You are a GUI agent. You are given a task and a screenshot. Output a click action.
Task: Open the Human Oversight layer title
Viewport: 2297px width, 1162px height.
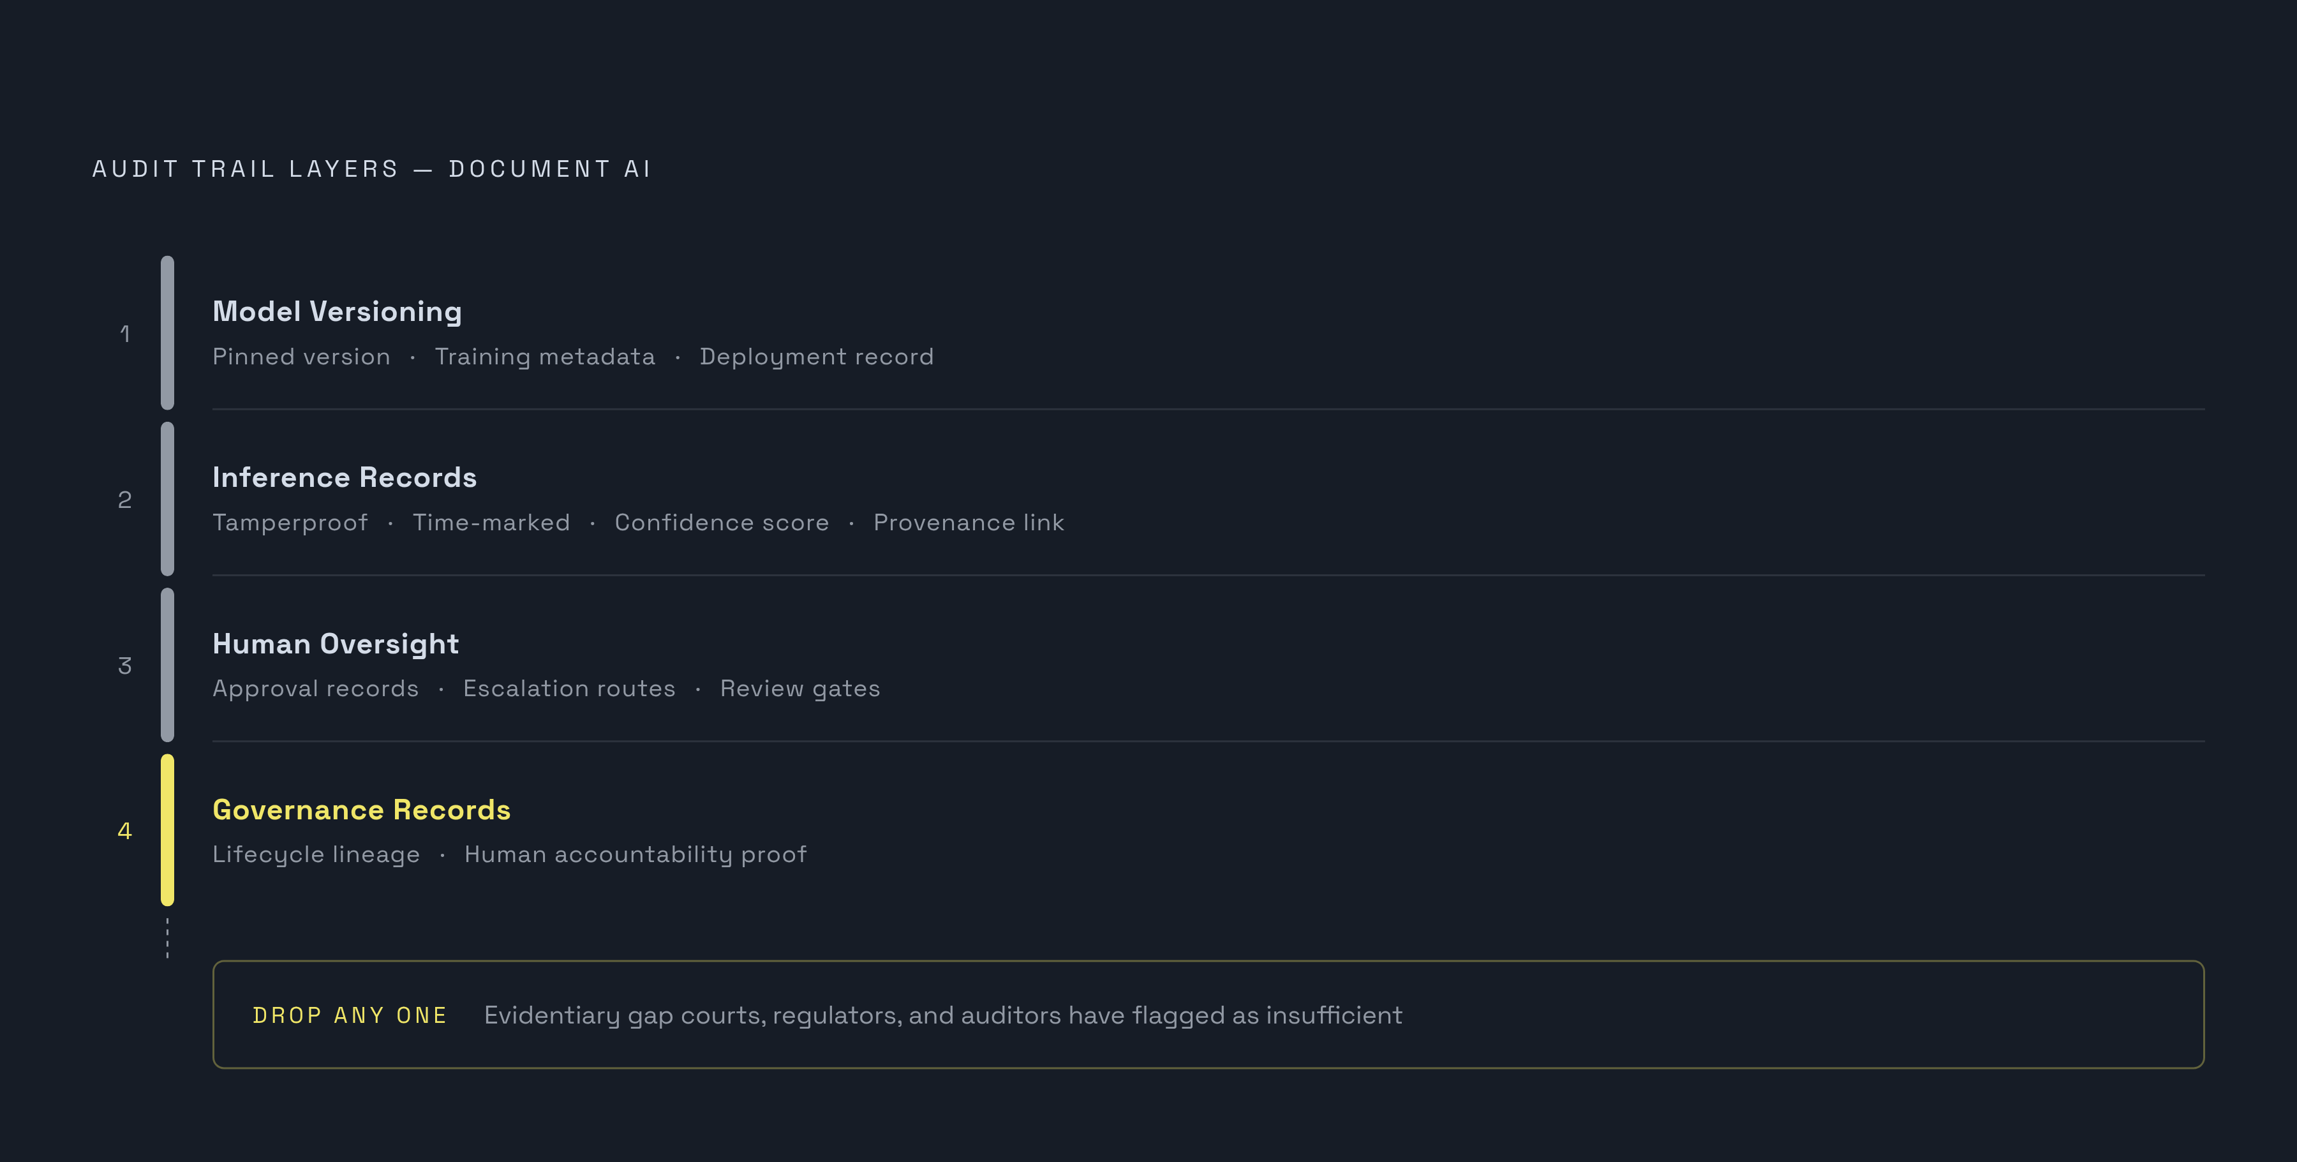point(335,644)
